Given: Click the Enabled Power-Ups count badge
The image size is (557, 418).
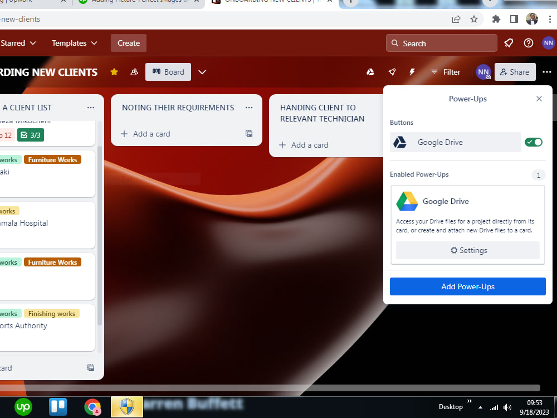Looking at the screenshot, I should [538, 175].
